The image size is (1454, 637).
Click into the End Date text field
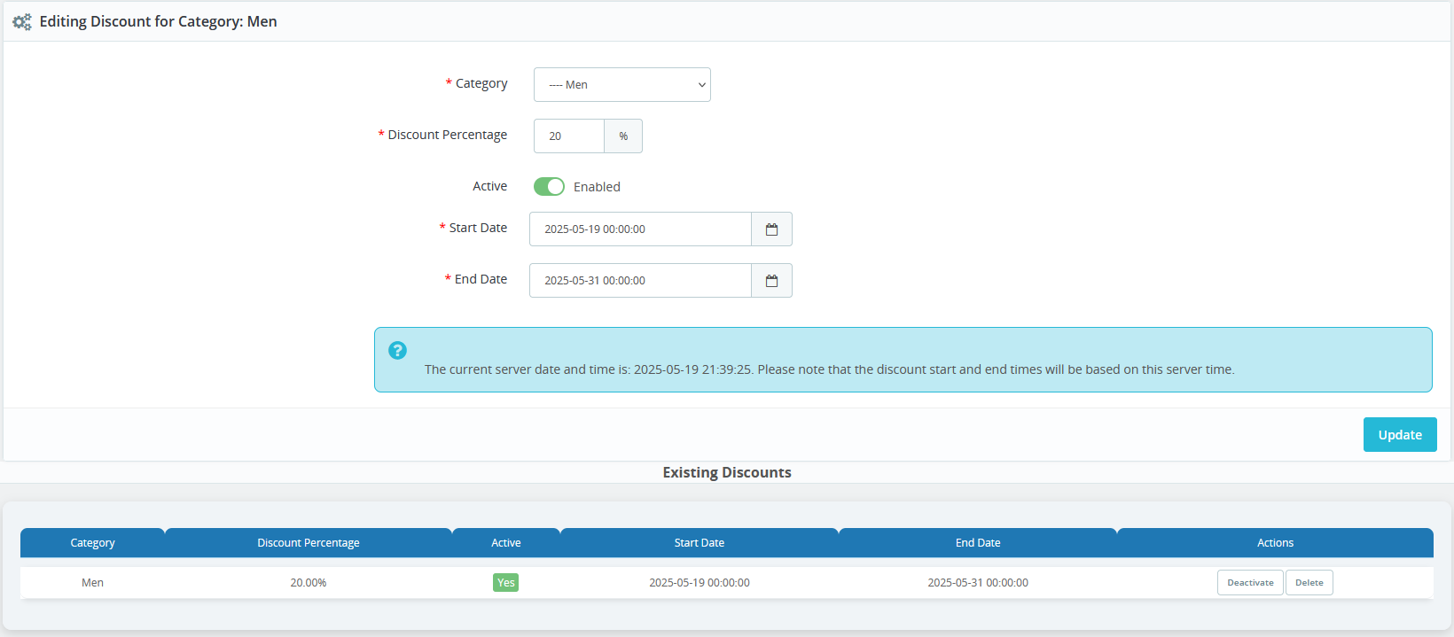(x=640, y=281)
